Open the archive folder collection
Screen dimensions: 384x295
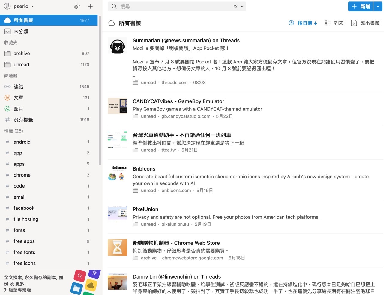[x=49, y=54]
